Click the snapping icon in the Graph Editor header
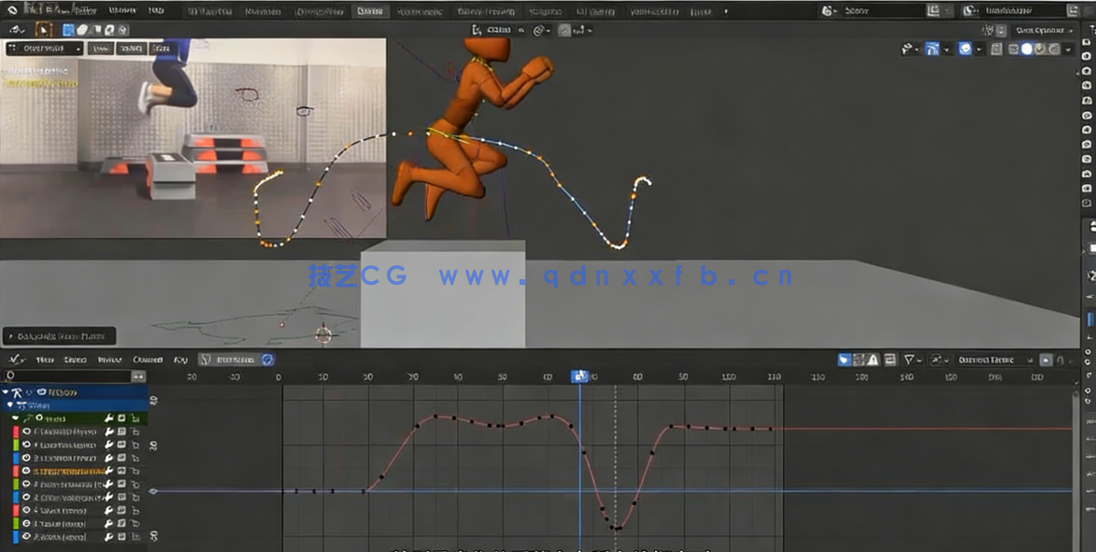Image resolution: width=1096 pixels, height=552 pixels. [x=935, y=361]
